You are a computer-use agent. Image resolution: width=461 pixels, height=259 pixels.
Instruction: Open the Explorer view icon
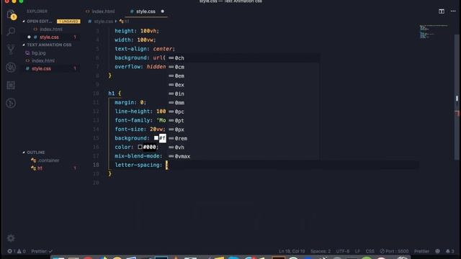pyautogui.click(x=11, y=14)
